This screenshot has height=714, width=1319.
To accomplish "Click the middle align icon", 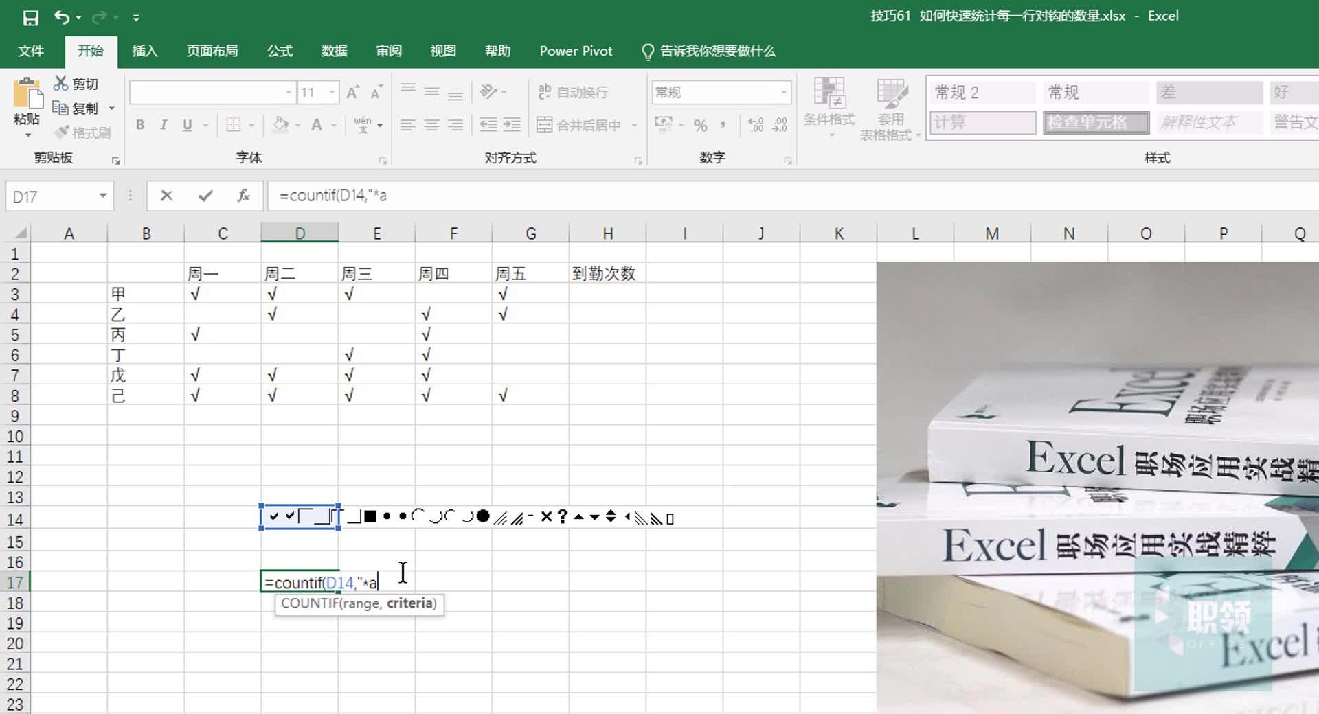I will point(431,91).
